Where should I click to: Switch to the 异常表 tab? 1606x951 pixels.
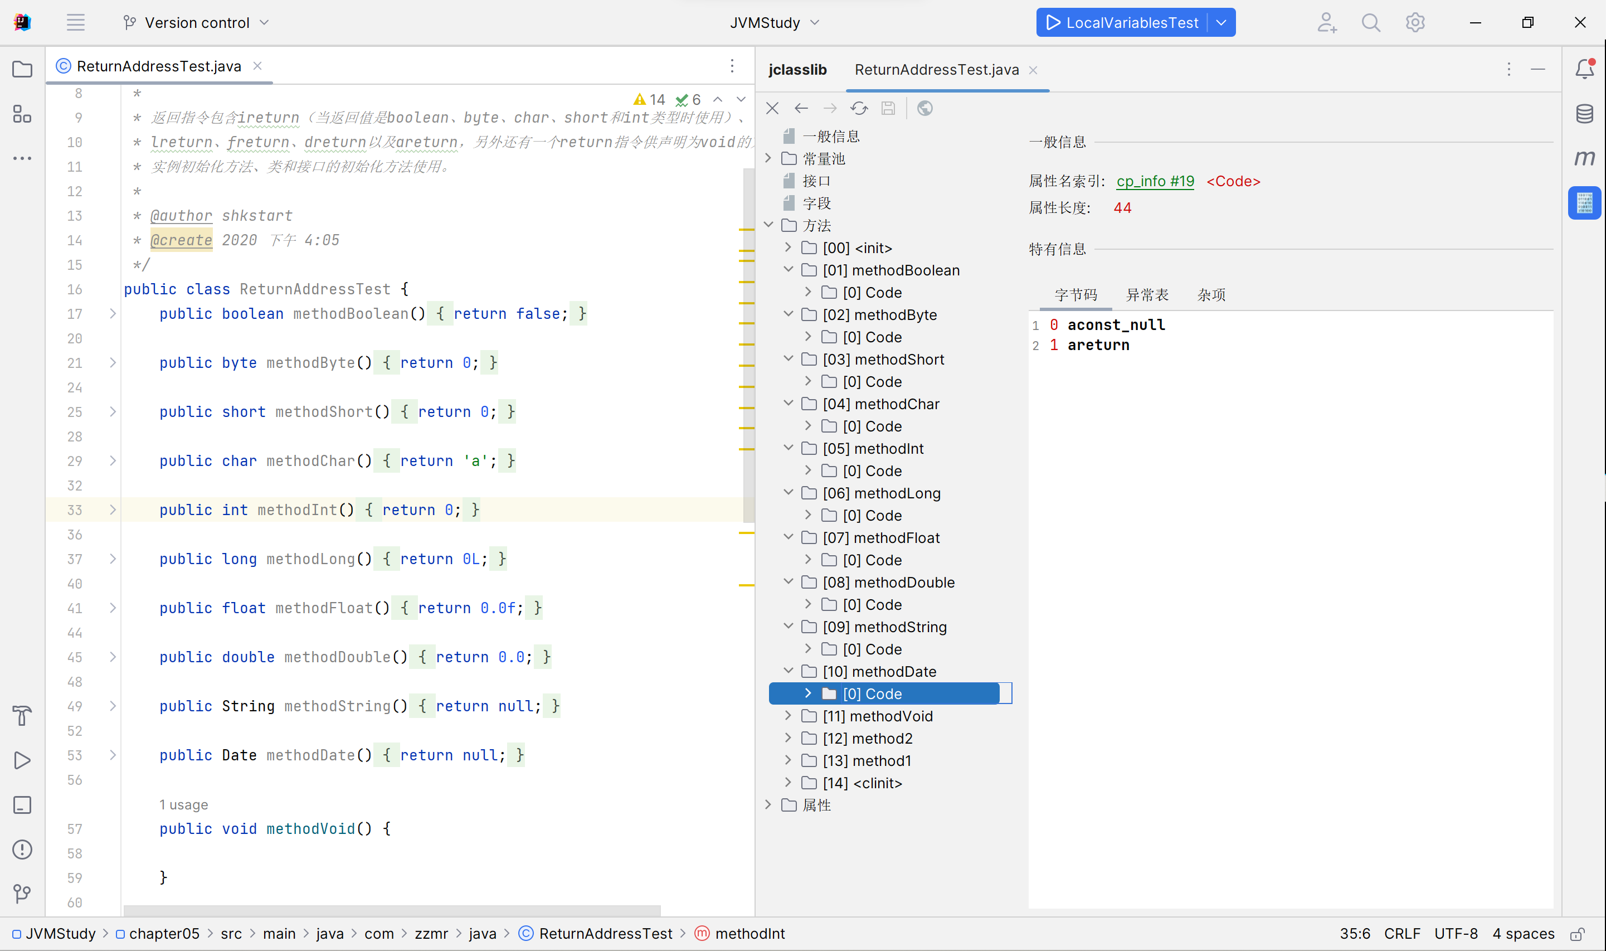(x=1147, y=295)
